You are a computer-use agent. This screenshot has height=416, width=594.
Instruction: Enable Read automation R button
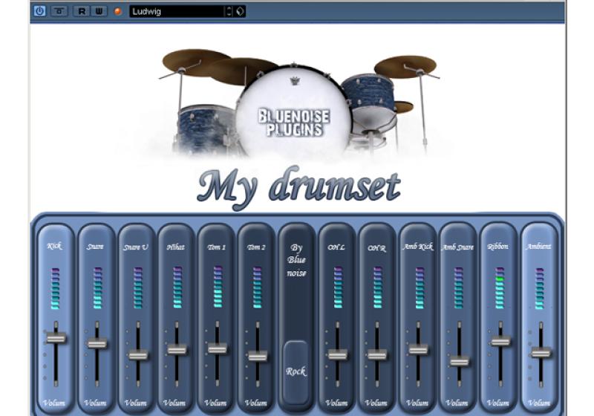point(81,11)
